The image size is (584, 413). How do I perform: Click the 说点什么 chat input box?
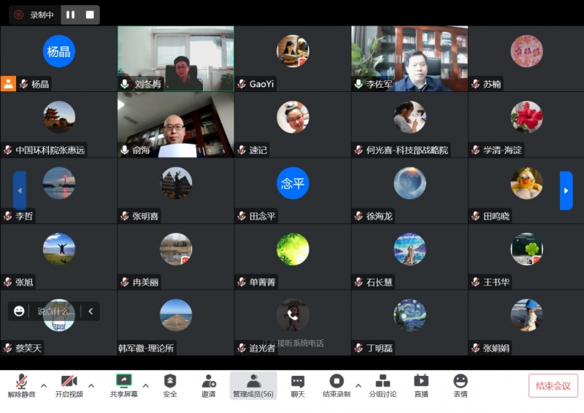point(55,311)
